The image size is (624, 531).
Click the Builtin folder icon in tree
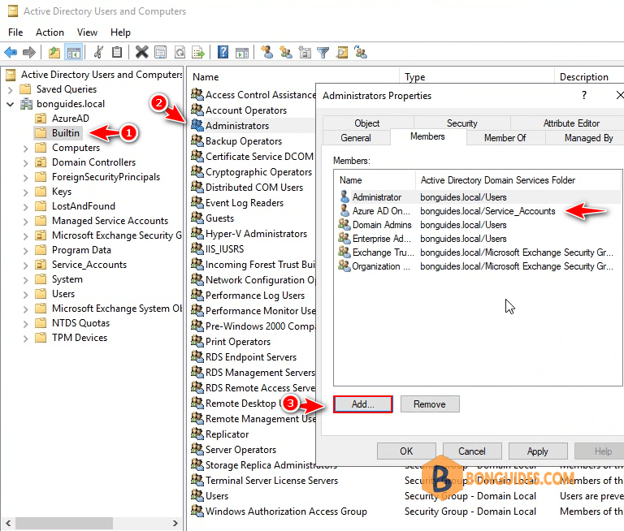click(x=41, y=133)
